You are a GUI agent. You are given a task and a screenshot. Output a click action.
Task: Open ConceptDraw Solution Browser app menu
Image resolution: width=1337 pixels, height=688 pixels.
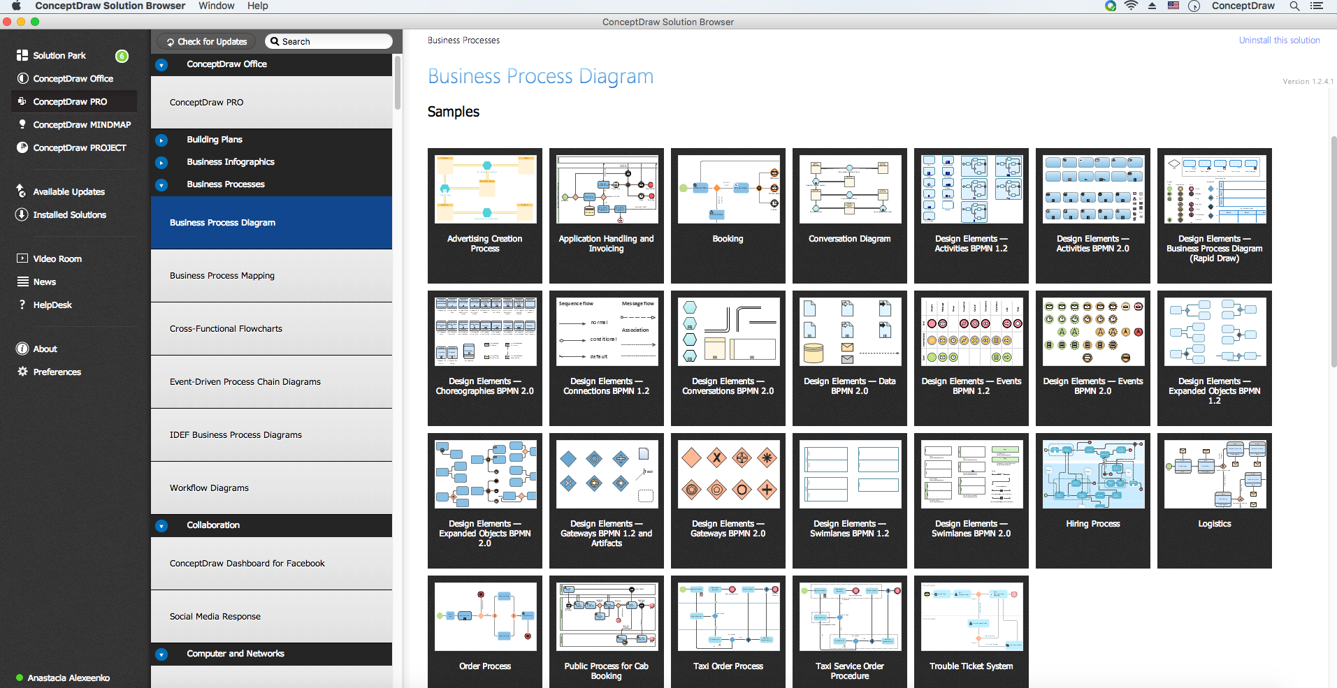[110, 6]
